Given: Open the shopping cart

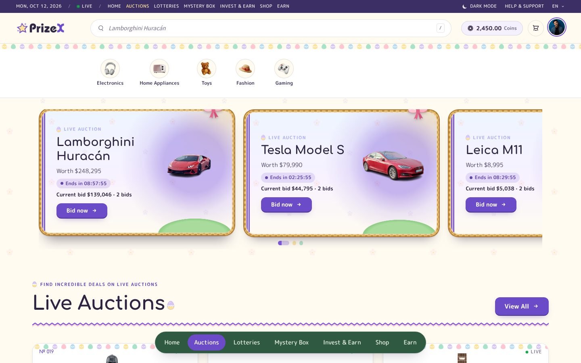Looking at the screenshot, I should click(x=536, y=28).
